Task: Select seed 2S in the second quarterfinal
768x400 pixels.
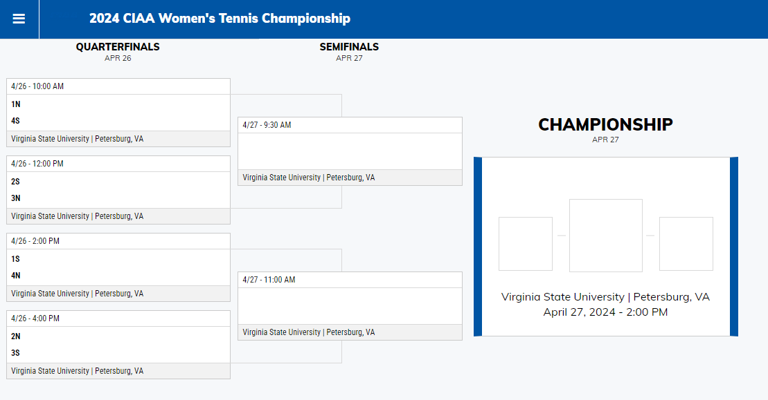Action: 14,182
